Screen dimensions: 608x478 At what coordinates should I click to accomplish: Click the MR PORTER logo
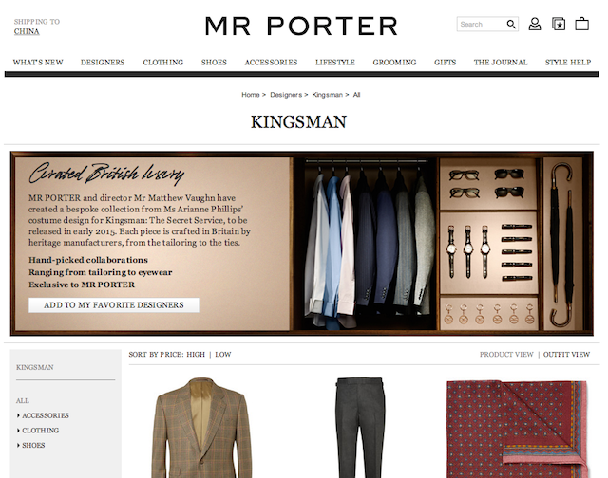point(301,27)
